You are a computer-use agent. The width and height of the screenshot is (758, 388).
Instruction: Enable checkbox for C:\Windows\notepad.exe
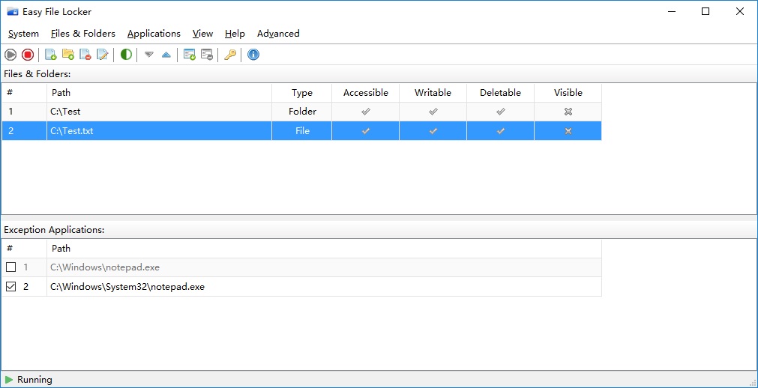(11, 267)
